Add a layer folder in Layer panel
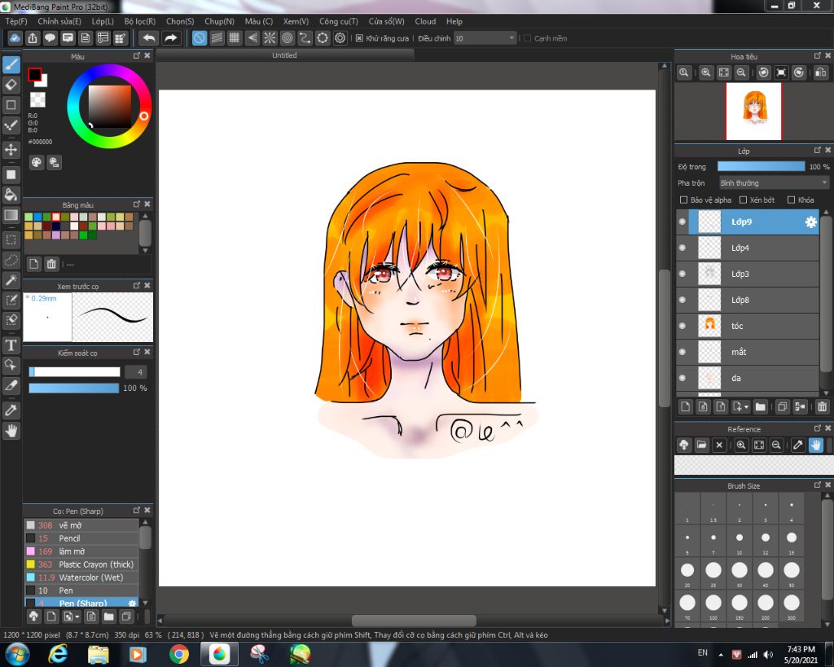This screenshot has height=667, width=834. pyautogui.click(x=760, y=407)
